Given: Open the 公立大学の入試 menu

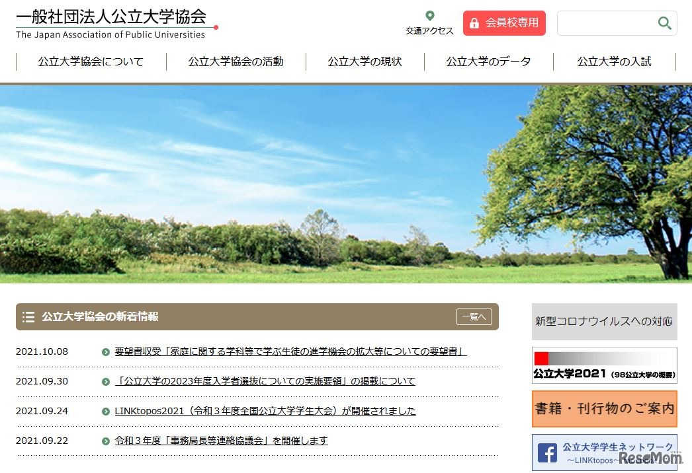Looking at the screenshot, I should [613, 61].
